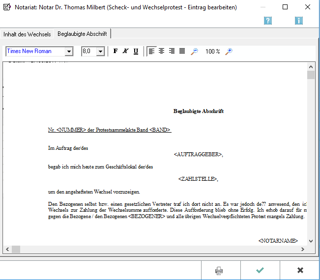Zoom out with minus magnifier
Viewport: 320px width, 280px height.
point(195,51)
